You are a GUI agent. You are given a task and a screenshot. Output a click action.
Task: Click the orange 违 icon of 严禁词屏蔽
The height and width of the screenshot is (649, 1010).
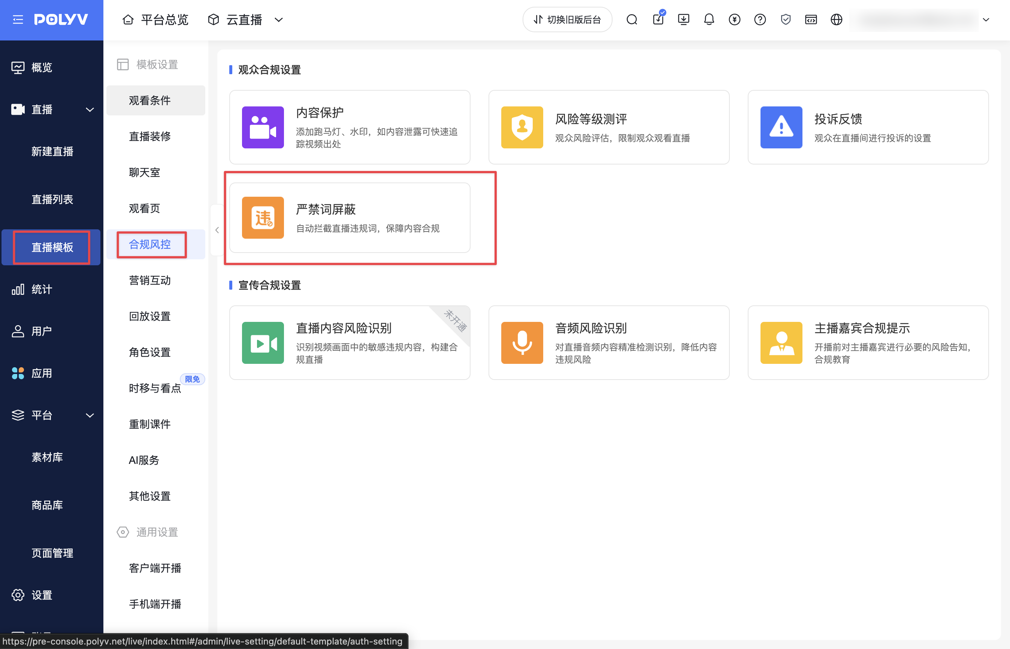coord(263,218)
